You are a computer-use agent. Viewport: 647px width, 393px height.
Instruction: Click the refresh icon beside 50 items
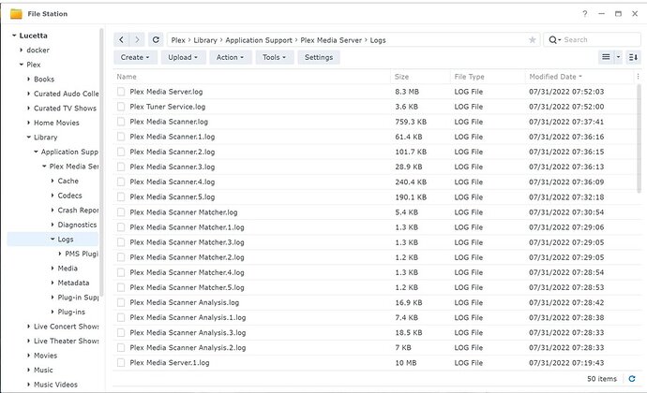pos(632,379)
